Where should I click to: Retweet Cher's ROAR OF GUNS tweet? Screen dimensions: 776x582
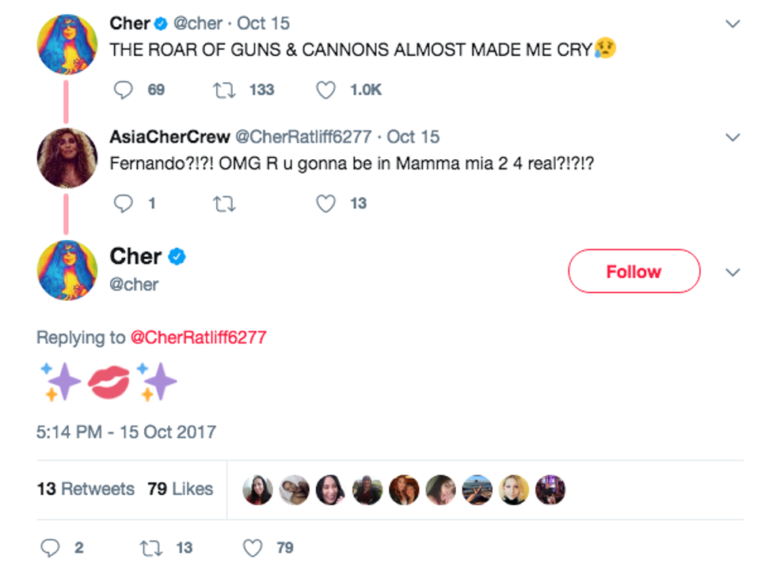pyautogui.click(x=224, y=90)
